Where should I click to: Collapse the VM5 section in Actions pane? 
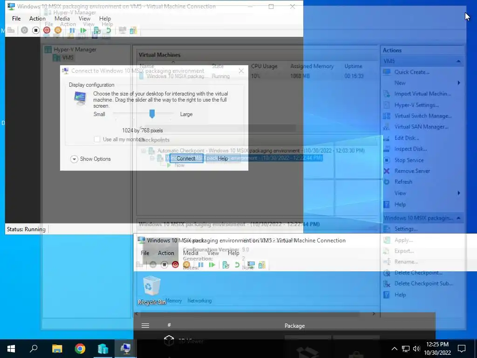(458, 61)
